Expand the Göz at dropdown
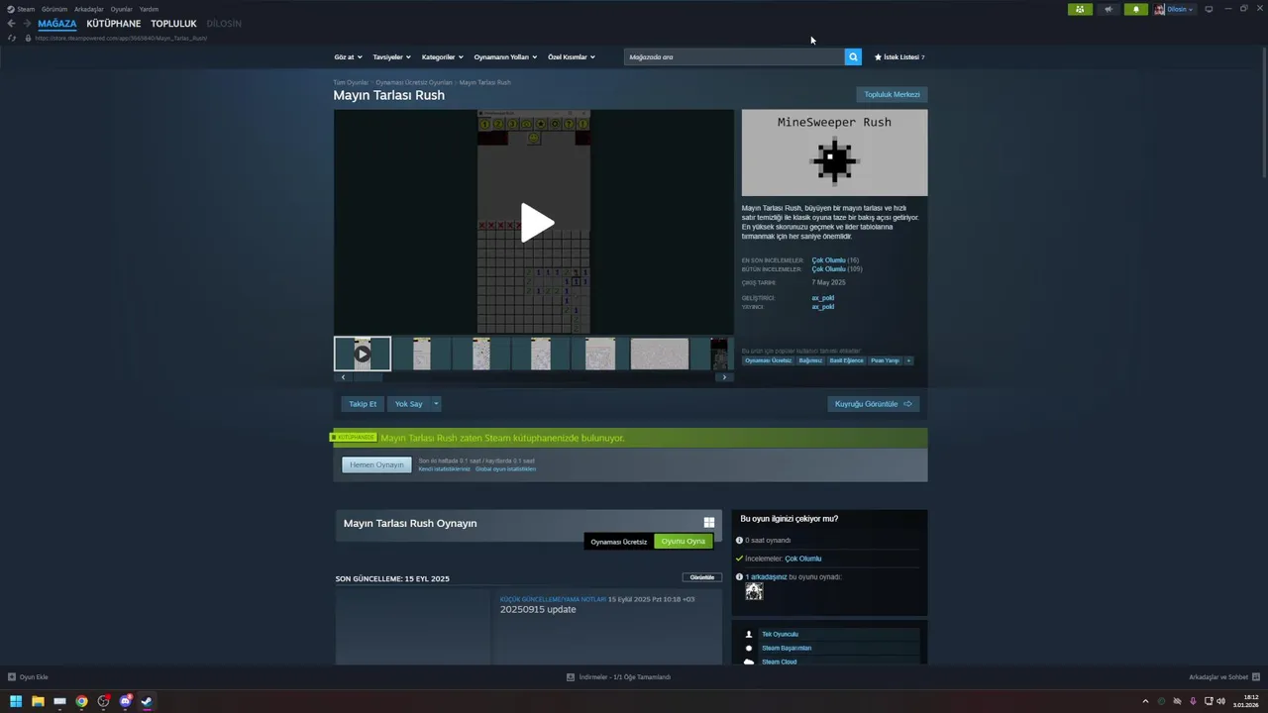This screenshot has height=713, width=1268. (x=349, y=56)
